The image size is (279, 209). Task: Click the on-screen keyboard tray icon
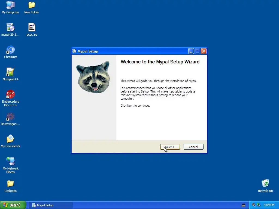pyautogui.click(x=244, y=205)
